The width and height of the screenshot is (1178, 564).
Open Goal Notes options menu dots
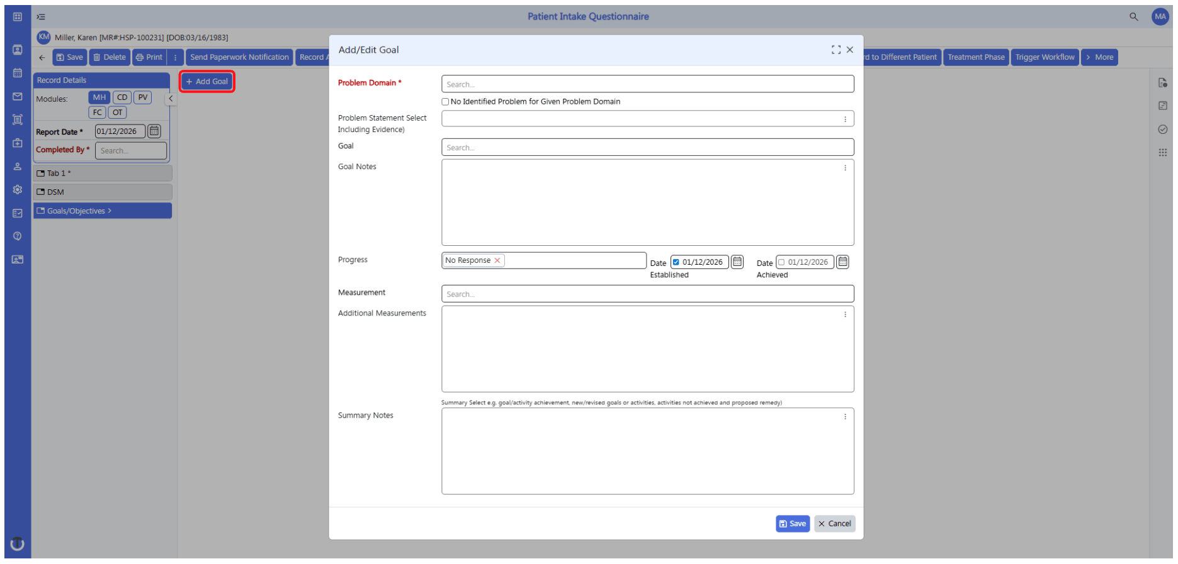coord(845,168)
